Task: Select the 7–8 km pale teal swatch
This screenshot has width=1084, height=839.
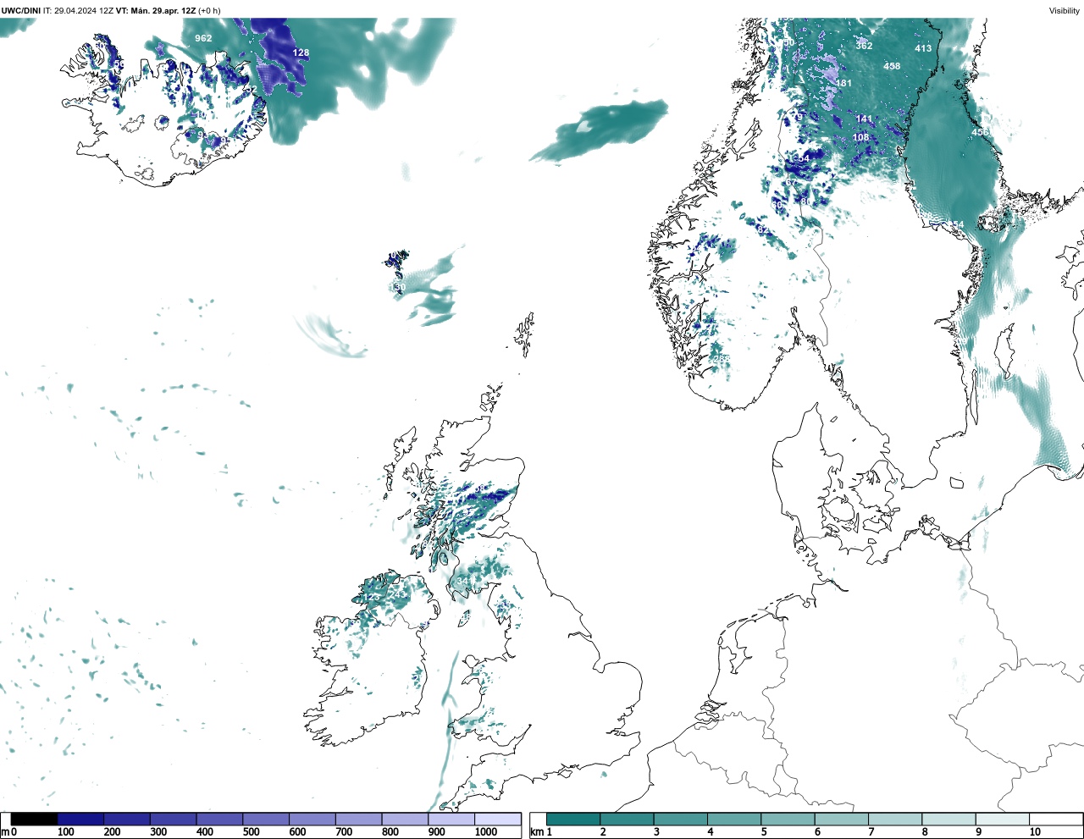Action: tap(895, 820)
